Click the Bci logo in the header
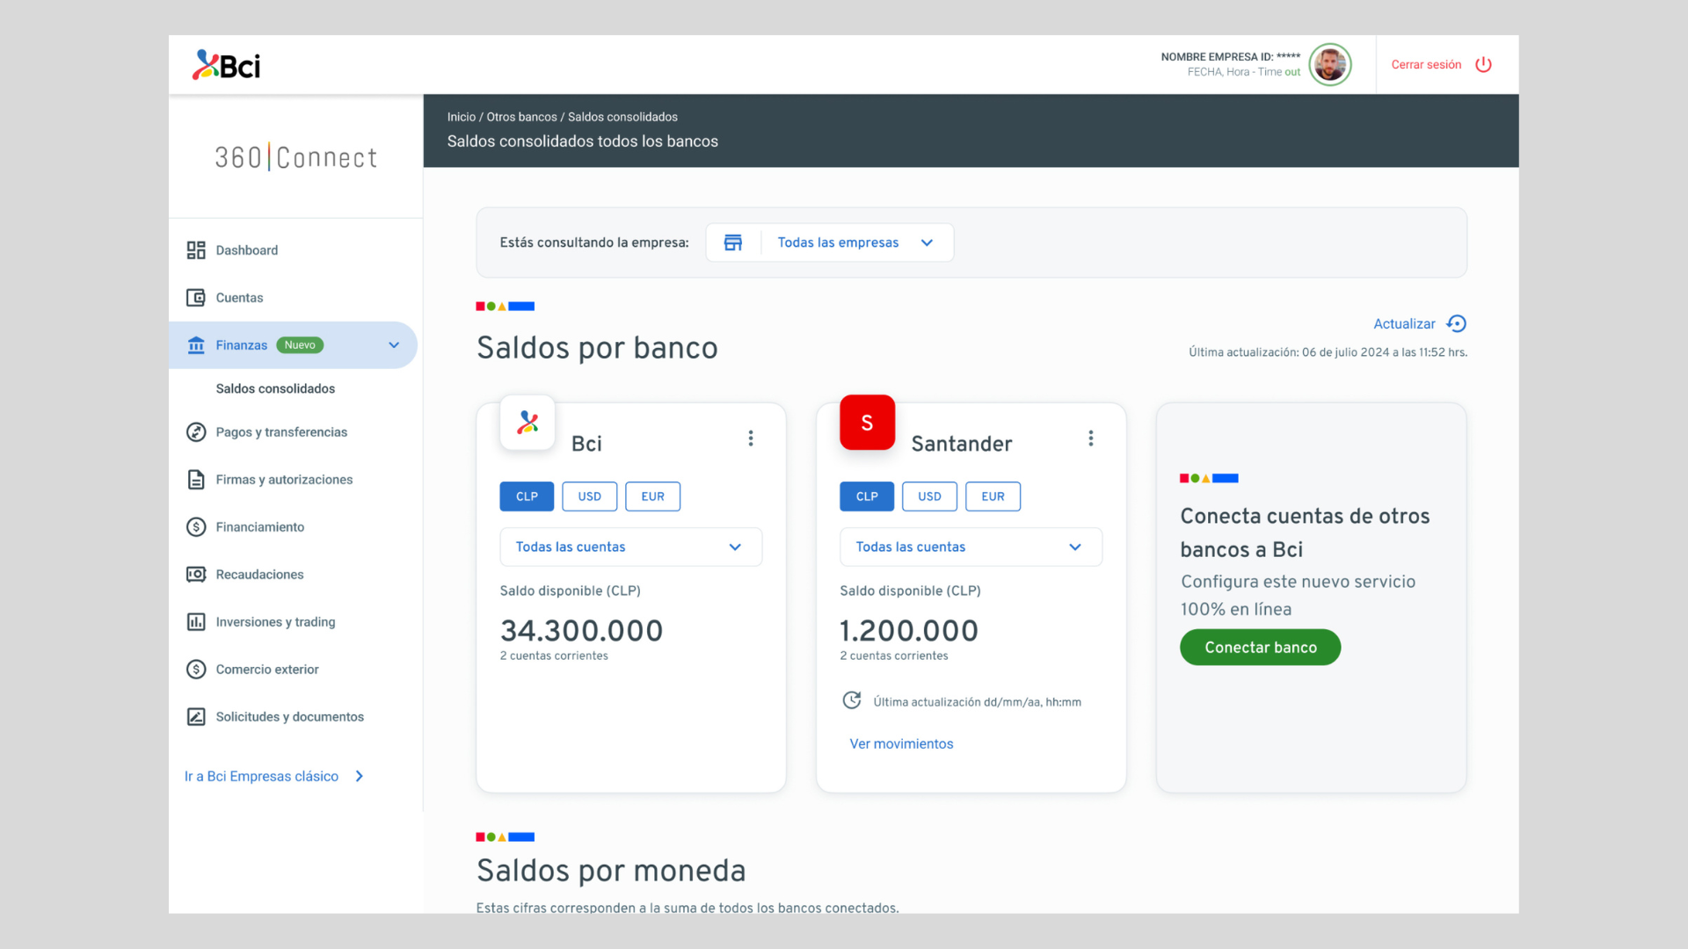Viewport: 1688px width, 949px height. pyautogui.click(x=227, y=65)
